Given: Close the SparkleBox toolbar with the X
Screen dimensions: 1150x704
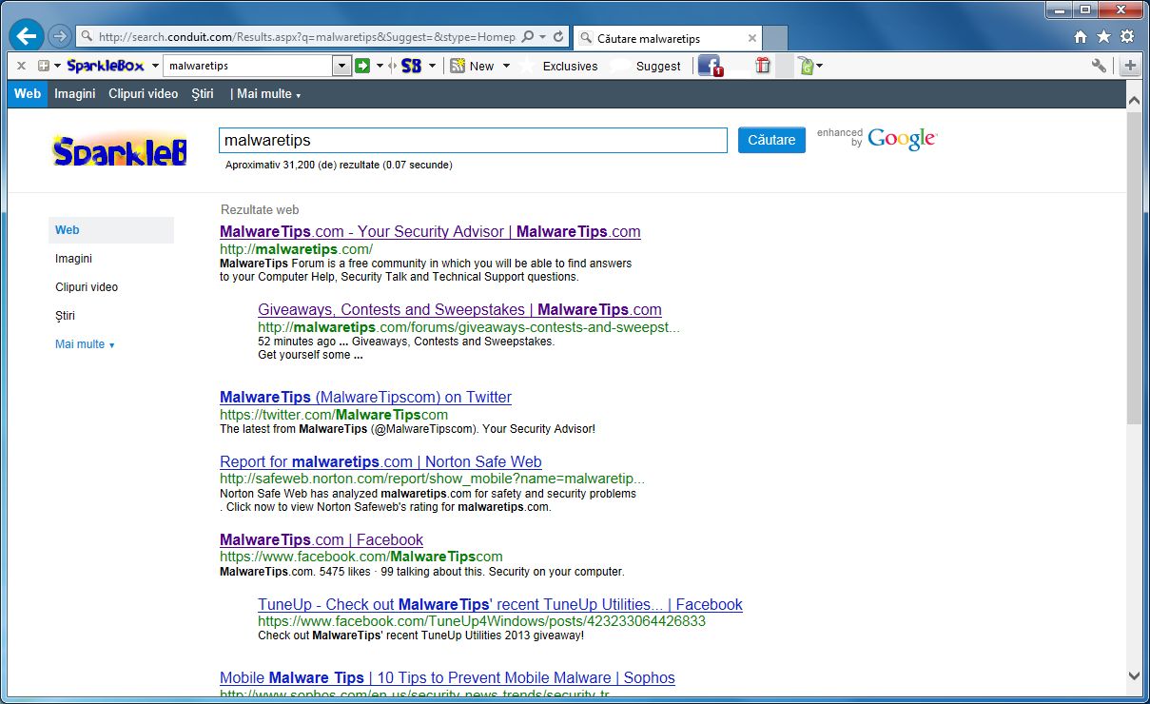Looking at the screenshot, I should (21, 66).
